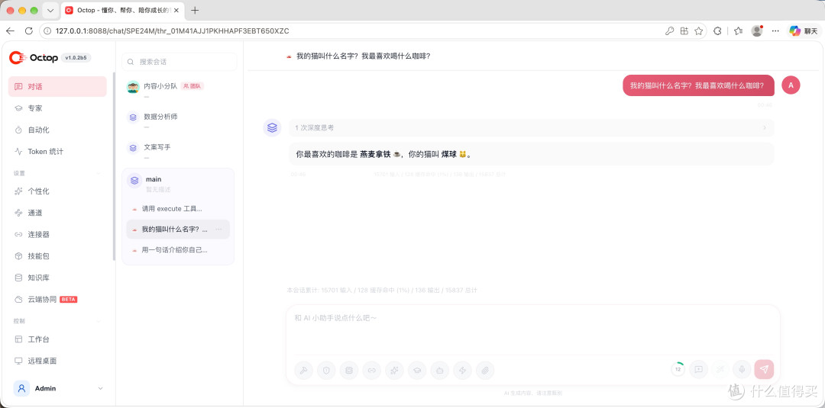Open 工作台 in the sidebar
The image size is (825, 408).
[x=57, y=339]
